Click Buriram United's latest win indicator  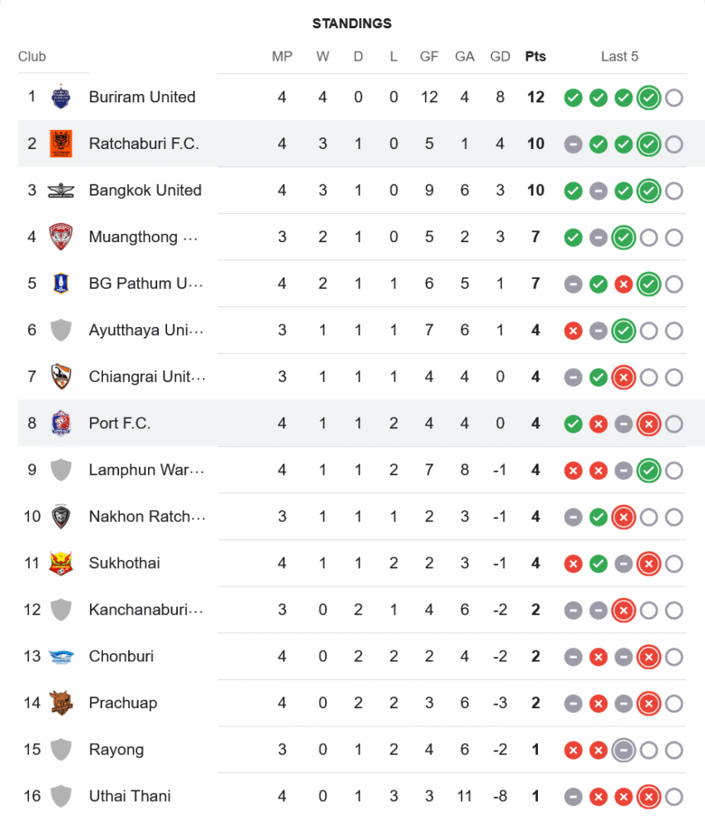click(x=648, y=97)
